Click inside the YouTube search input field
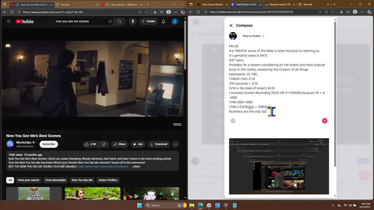The image size is (374, 210). (81, 21)
